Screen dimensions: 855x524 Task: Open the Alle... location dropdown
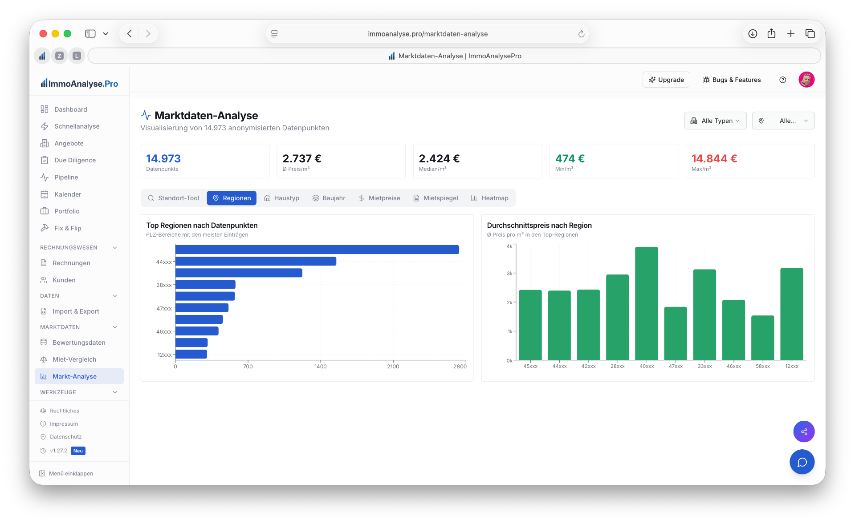783,121
